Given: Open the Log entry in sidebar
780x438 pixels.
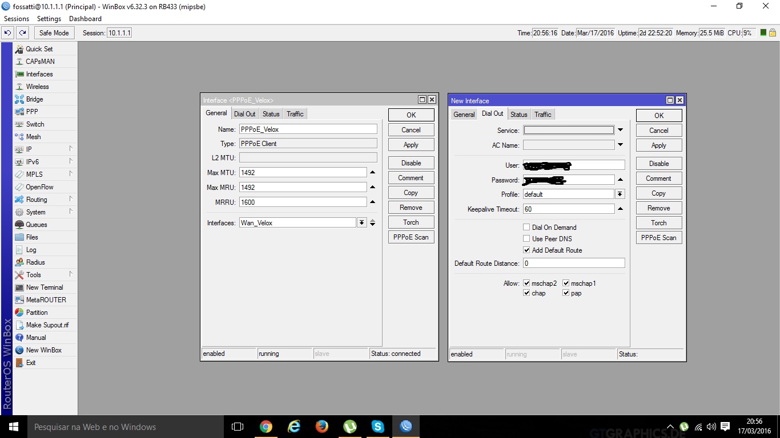Looking at the screenshot, I should 31,250.
